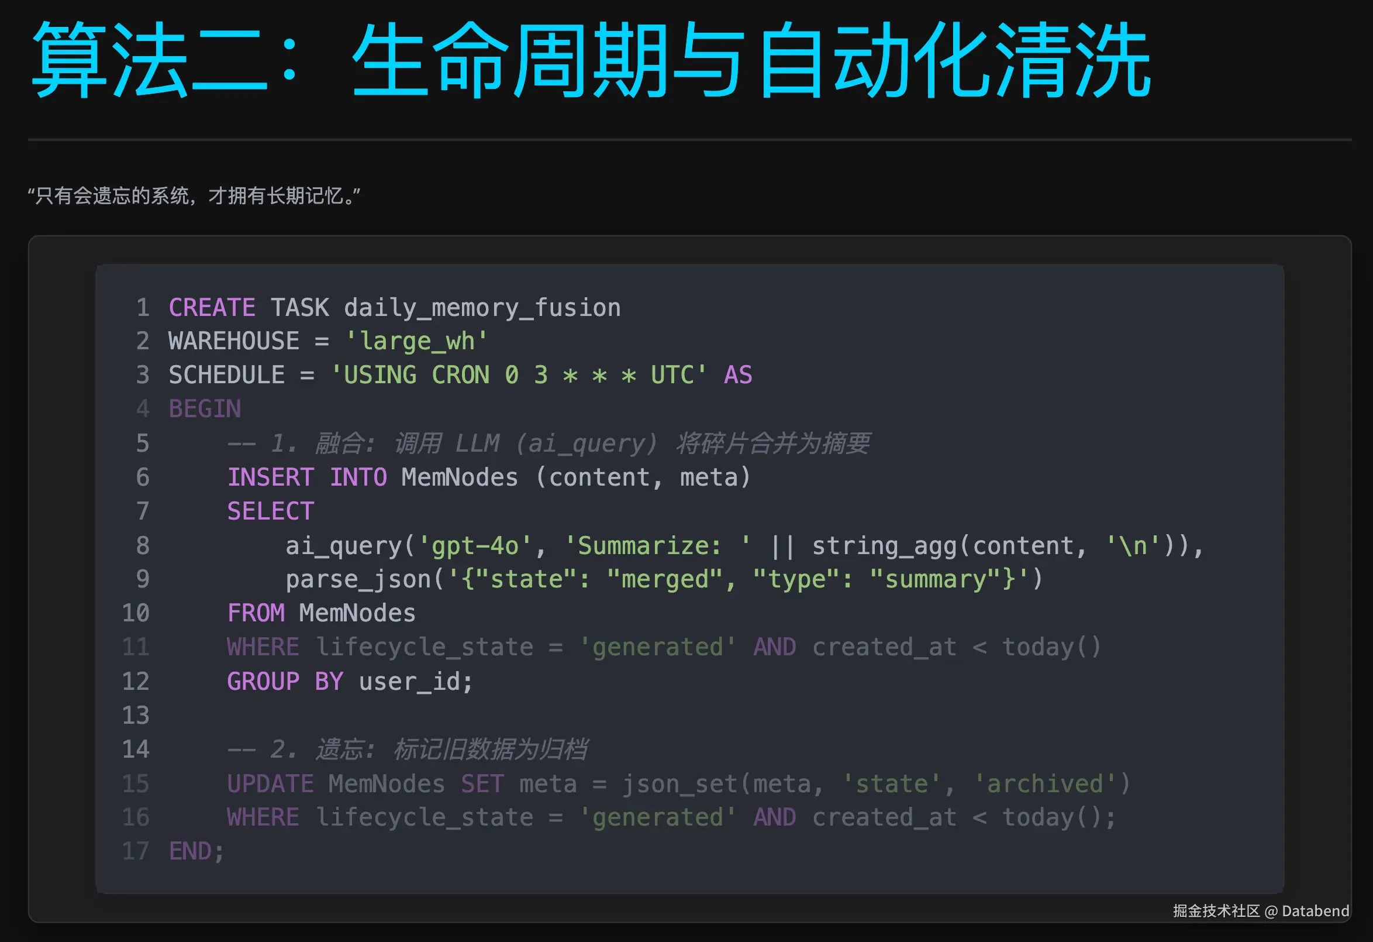1373x942 pixels.
Task: Click the task name daily_memory_fusion
Action: [481, 308]
